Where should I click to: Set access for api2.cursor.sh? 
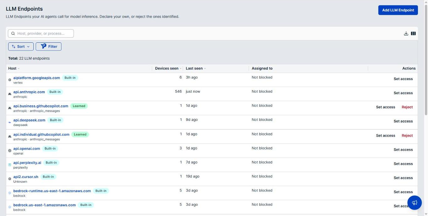tap(403, 178)
